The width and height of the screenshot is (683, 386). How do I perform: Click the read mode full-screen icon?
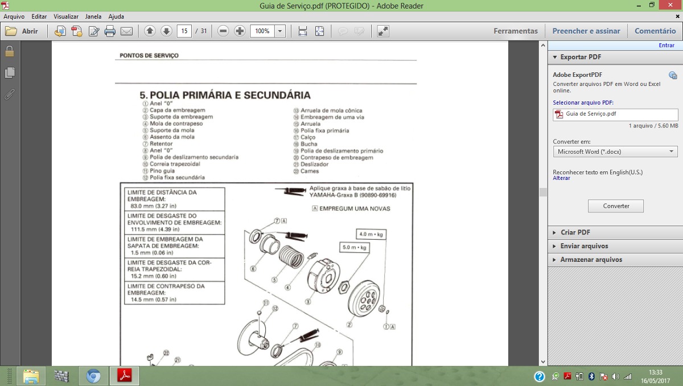(x=383, y=31)
